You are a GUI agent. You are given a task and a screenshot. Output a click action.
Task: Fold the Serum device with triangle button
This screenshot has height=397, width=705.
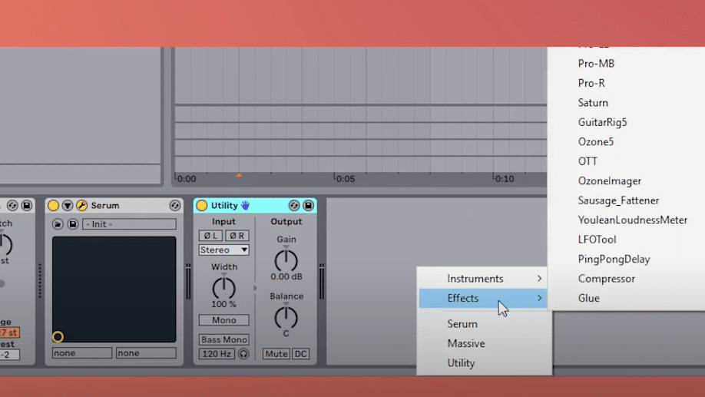coord(68,206)
